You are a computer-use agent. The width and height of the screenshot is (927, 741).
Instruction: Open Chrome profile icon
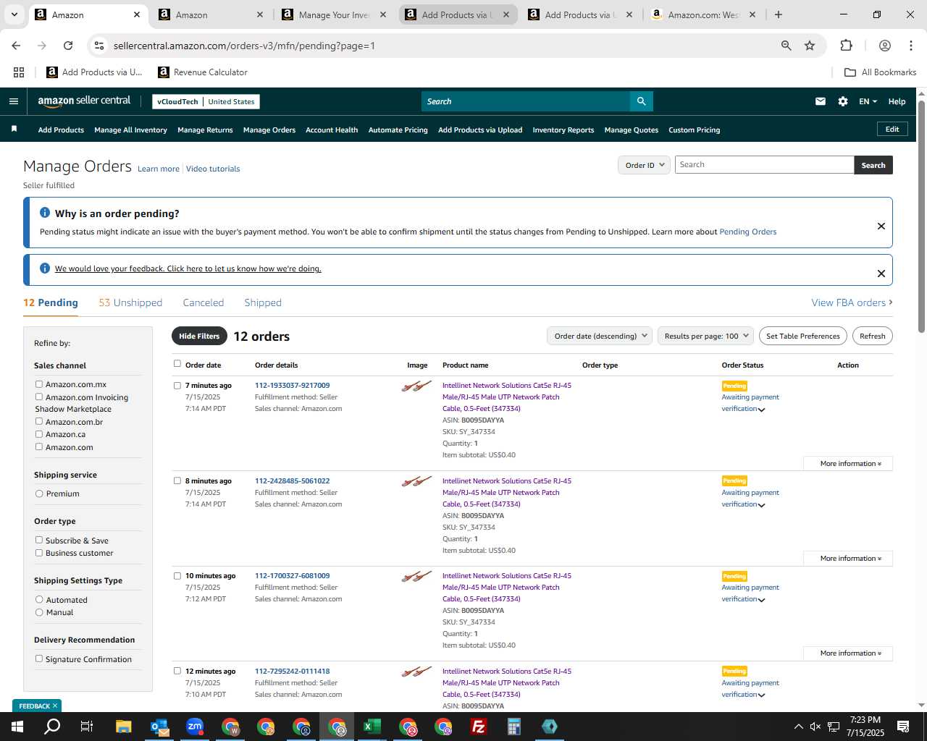pos(885,46)
